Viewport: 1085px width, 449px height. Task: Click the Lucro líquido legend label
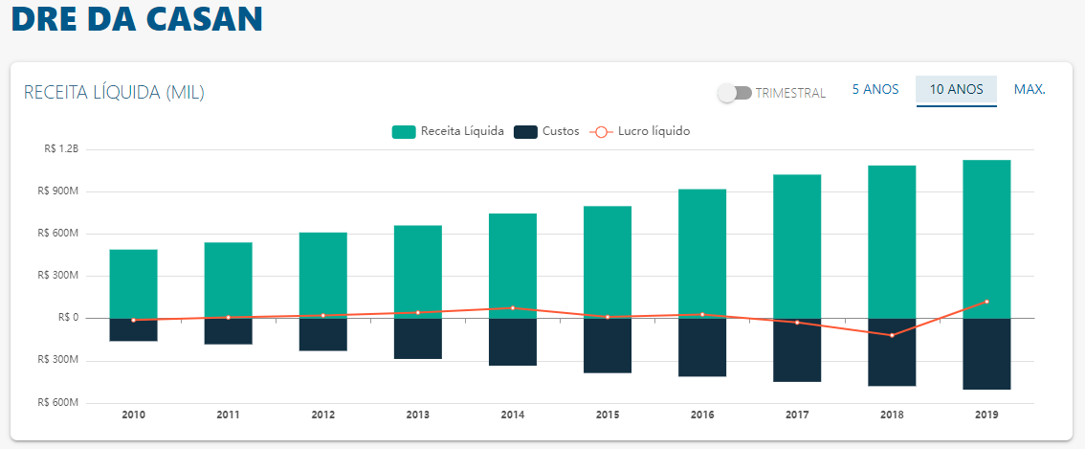tap(653, 131)
